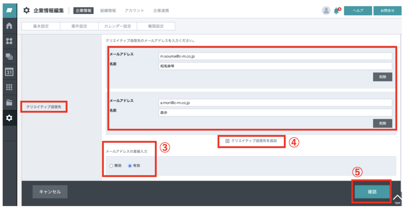407x208 pixels.
Task: Open the notification bell icon
Action: pyautogui.click(x=337, y=11)
